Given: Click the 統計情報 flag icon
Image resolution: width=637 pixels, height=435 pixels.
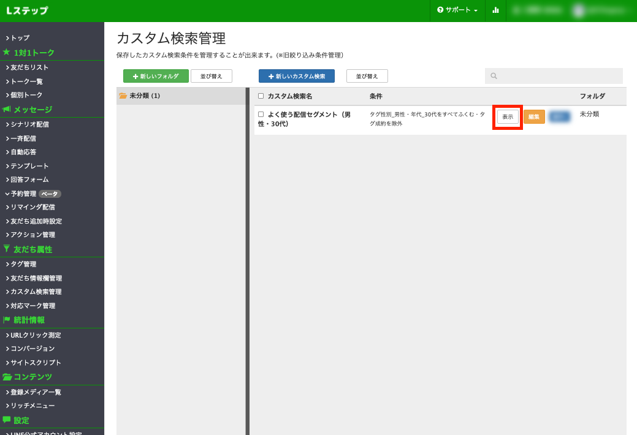Looking at the screenshot, I should pos(7,320).
